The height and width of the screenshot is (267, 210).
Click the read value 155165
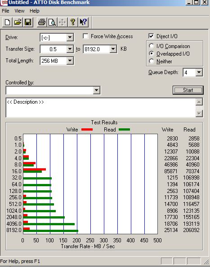191,217
